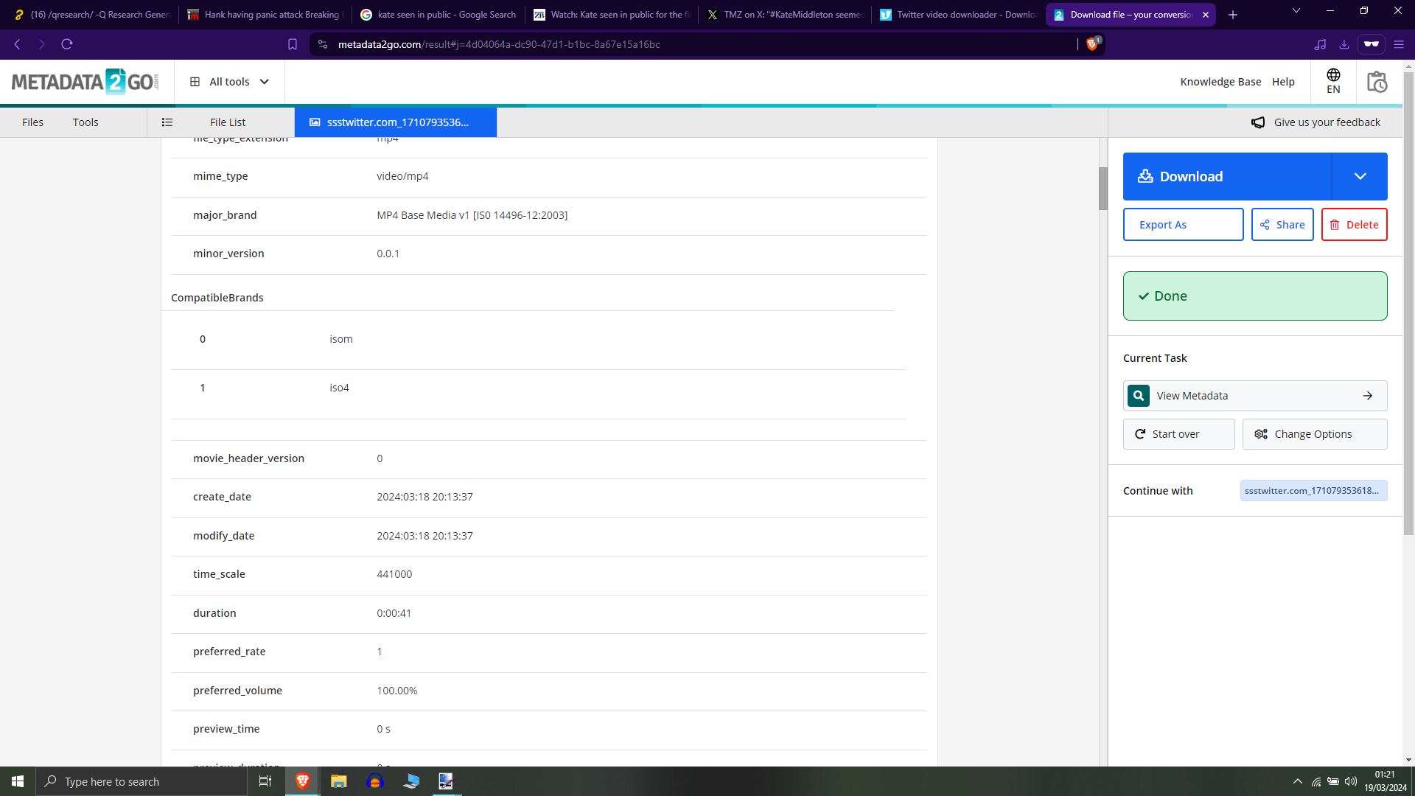
Task: Click the CompatibleBrands heading
Action: coord(217,298)
